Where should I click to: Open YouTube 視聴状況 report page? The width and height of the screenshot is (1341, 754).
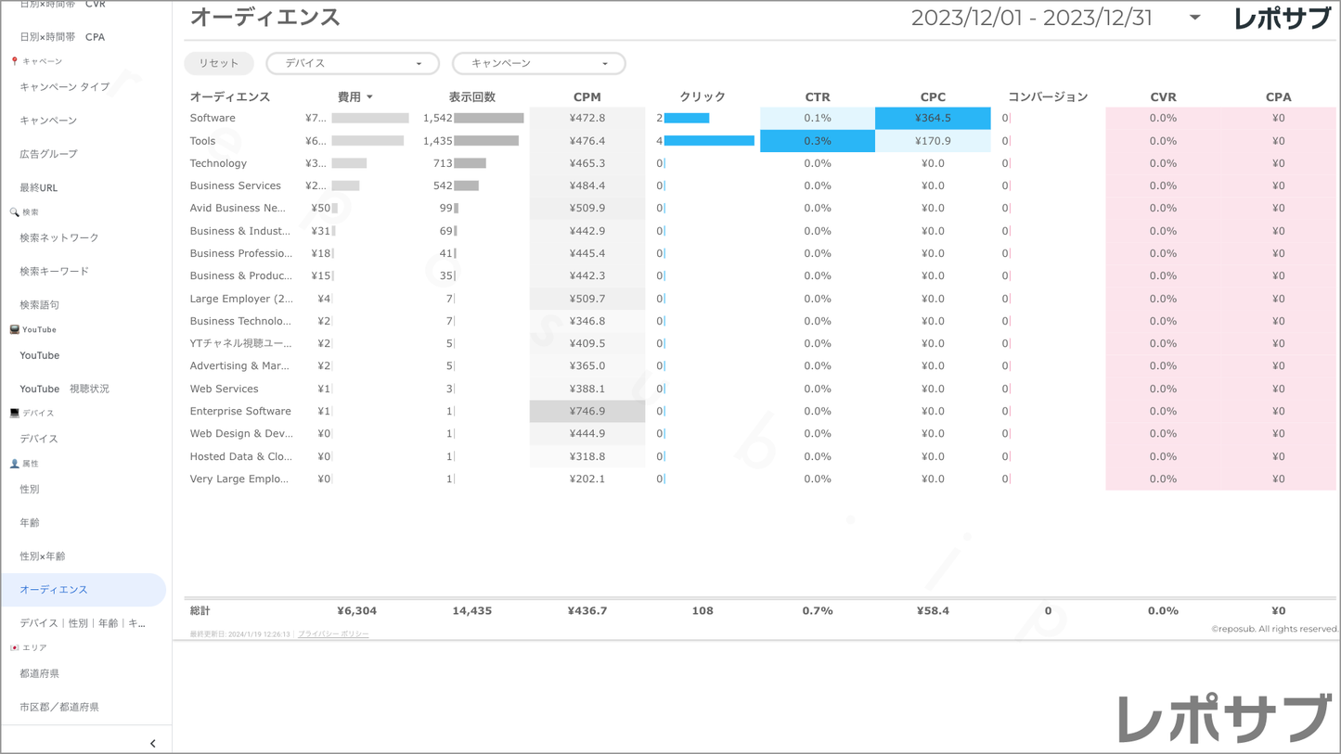click(x=64, y=389)
